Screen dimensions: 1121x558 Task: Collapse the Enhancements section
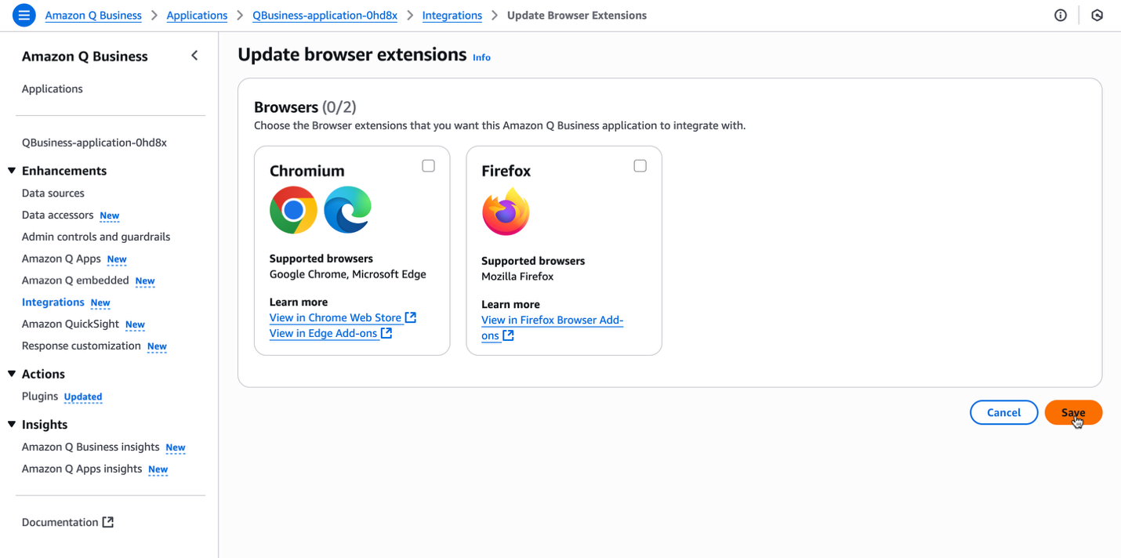pos(12,171)
